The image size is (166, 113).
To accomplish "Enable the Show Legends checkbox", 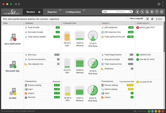I will click(128, 19).
